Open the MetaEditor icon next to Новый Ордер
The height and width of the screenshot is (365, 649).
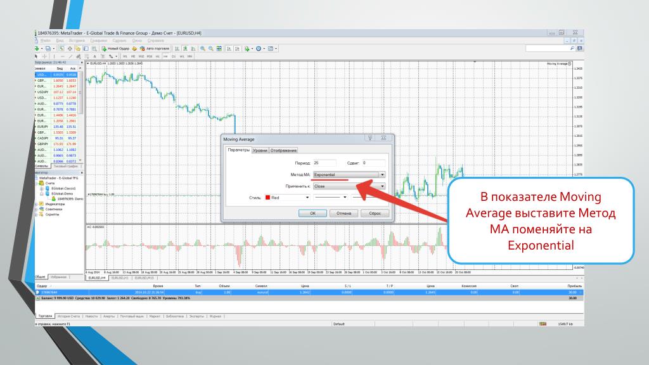pos(134,48)
